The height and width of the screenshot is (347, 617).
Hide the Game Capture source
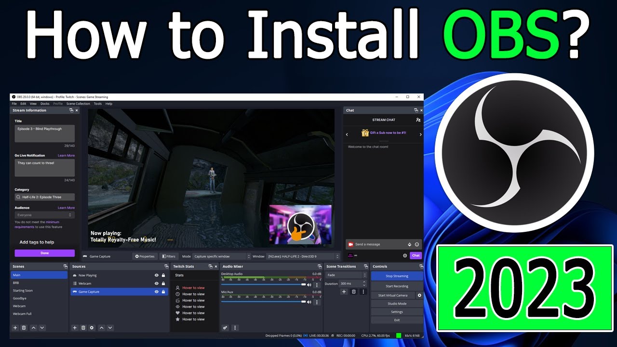coord(156,292)
